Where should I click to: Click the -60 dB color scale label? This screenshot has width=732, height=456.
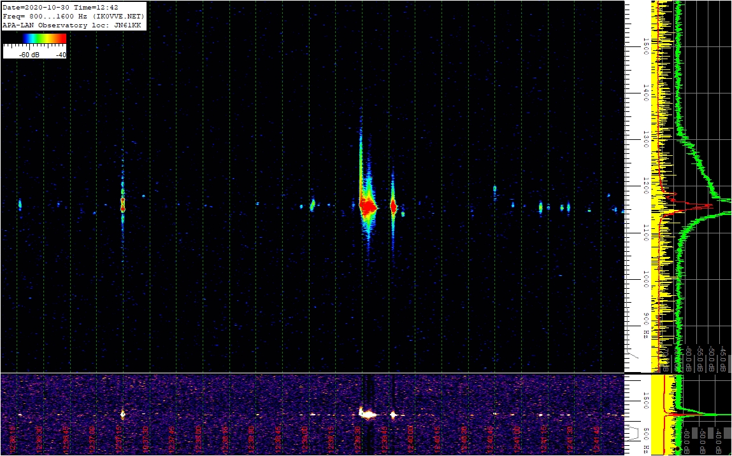[29, 55]
